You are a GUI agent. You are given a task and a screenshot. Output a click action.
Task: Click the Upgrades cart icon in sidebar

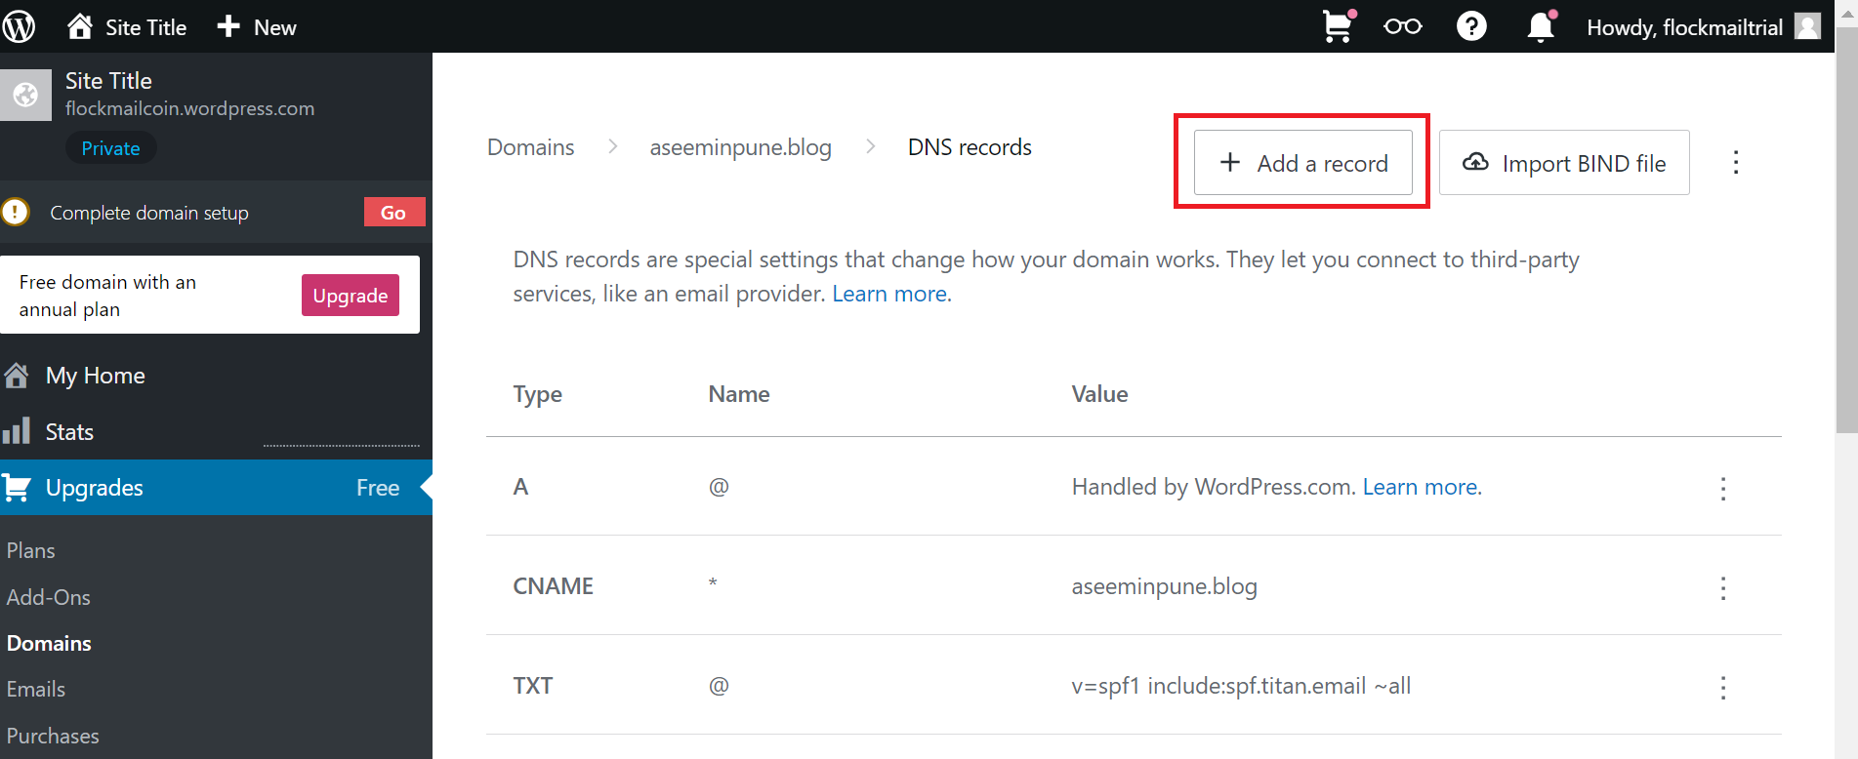[x=17, y=487]
